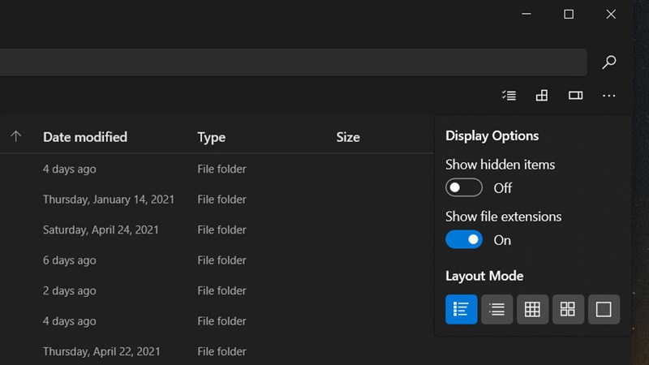Turn on Show hidden items switch
The image size is (649, 365).
point(463,187)
